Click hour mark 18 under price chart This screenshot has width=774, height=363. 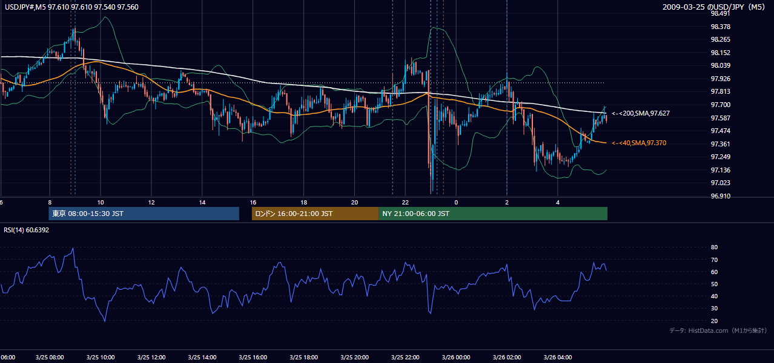(x=304, y=202)
